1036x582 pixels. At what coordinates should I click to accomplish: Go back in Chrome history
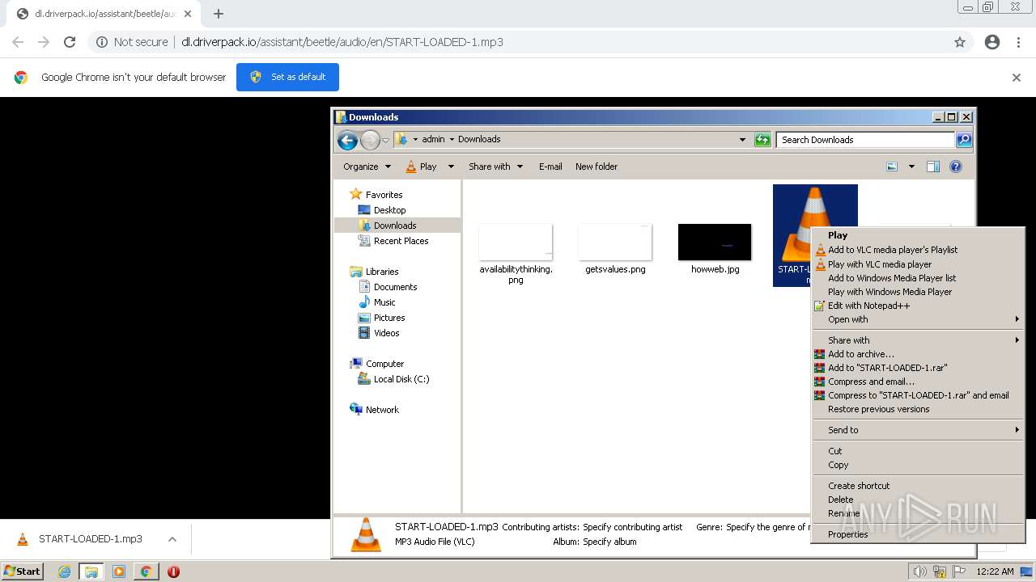18,42
